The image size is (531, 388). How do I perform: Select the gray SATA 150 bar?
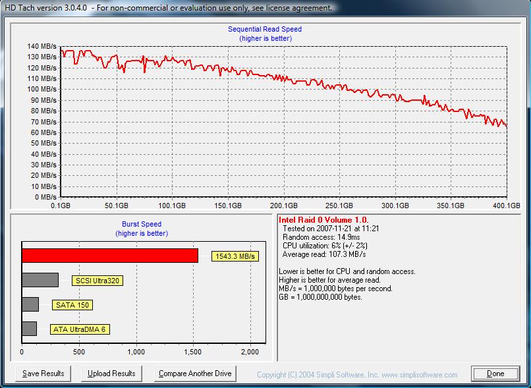coord(30,304)
